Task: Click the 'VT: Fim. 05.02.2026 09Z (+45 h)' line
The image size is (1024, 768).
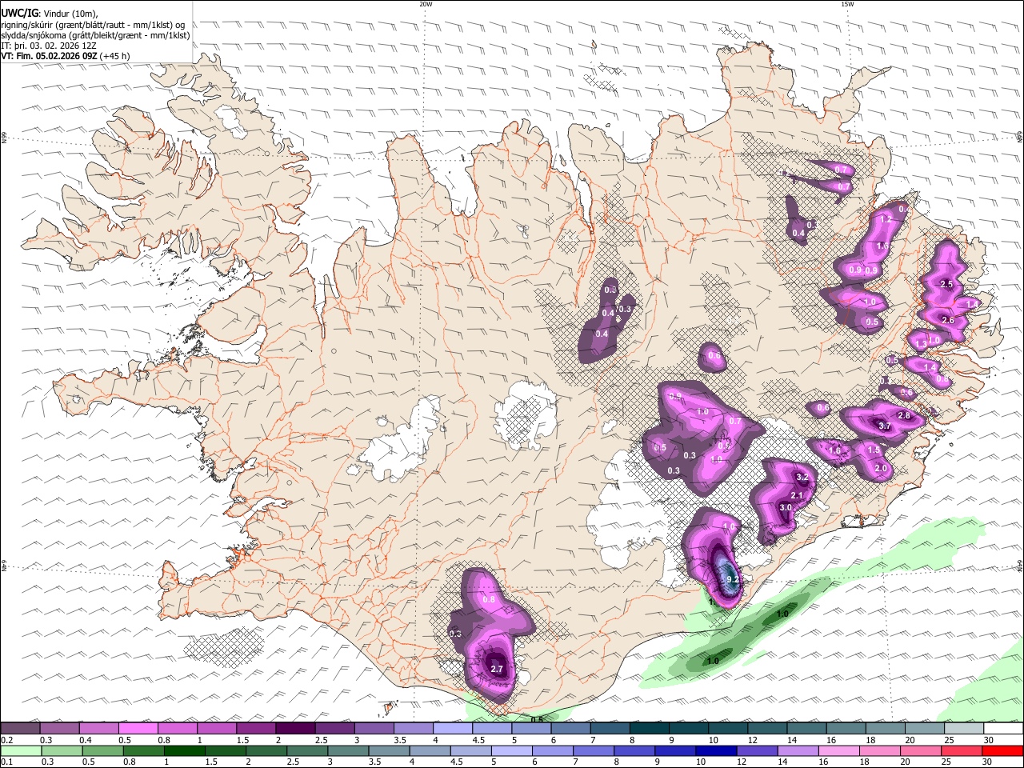Action: [x=66, y=56]
